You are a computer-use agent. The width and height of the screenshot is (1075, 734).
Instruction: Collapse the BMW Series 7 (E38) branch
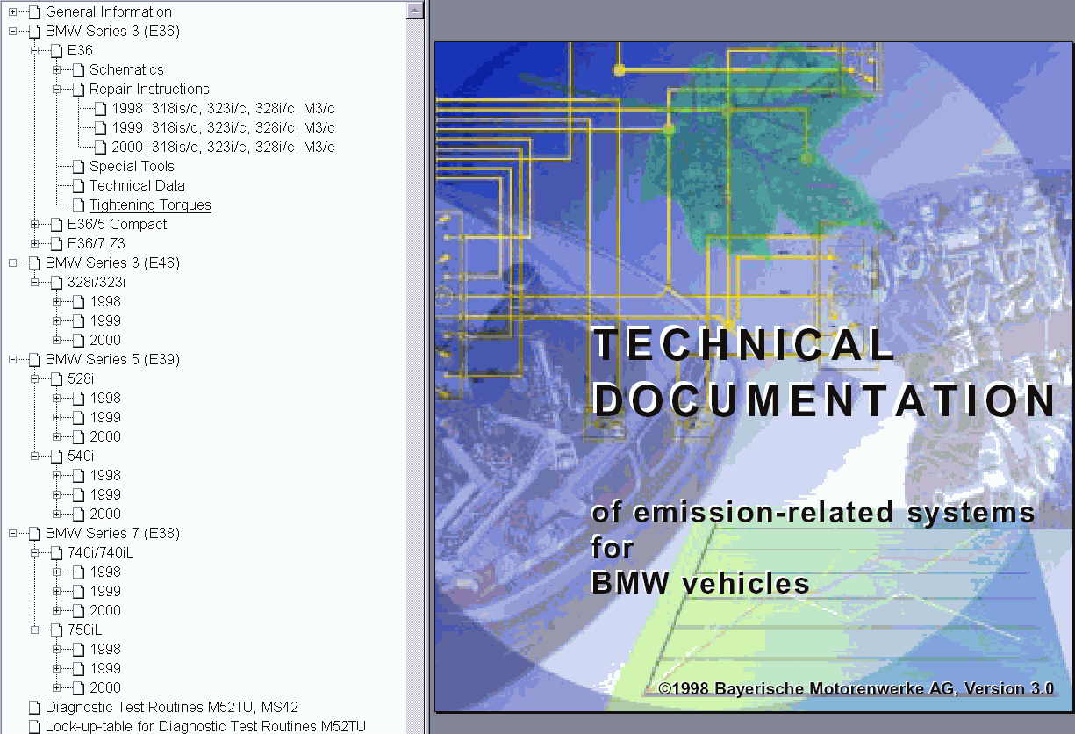click(12, 533)
